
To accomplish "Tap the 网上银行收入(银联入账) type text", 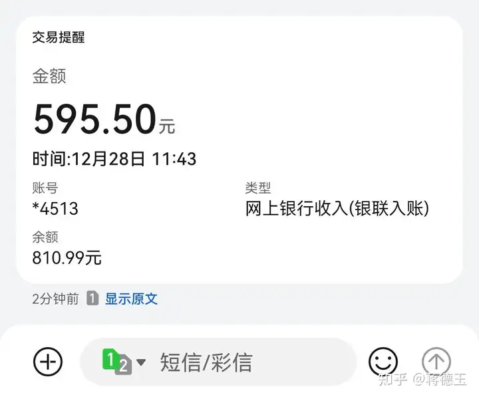I will pyautogui.click(x=337, y=209).
